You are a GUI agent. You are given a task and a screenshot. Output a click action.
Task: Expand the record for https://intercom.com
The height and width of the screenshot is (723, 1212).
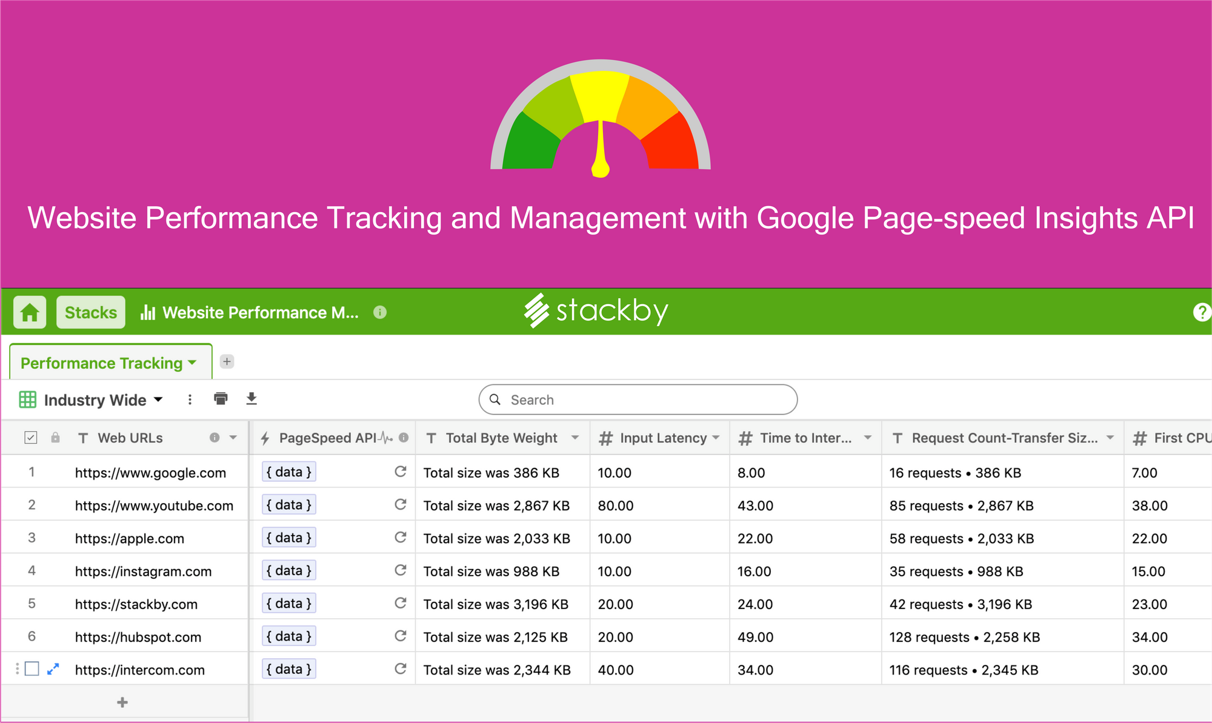coord(53,669)
